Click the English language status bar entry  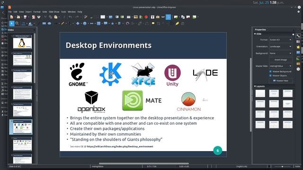pos(242,167)
